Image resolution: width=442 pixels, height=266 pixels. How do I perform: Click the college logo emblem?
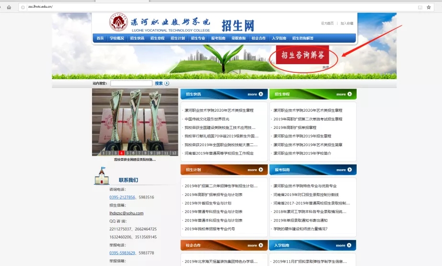[118, 23]
